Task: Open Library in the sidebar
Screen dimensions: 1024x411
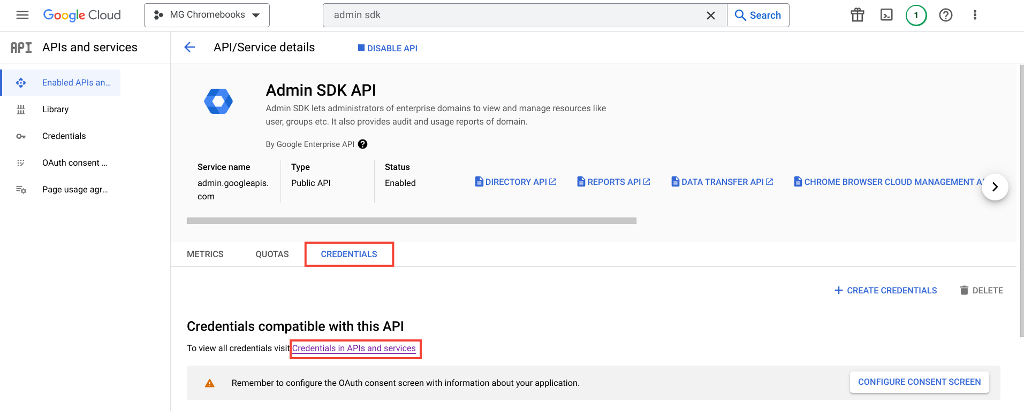Action: 56,109
